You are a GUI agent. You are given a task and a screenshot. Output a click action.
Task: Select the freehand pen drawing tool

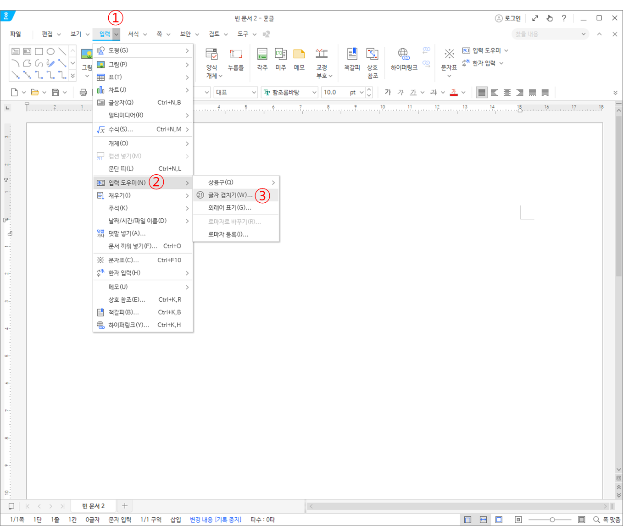[50, 63]
